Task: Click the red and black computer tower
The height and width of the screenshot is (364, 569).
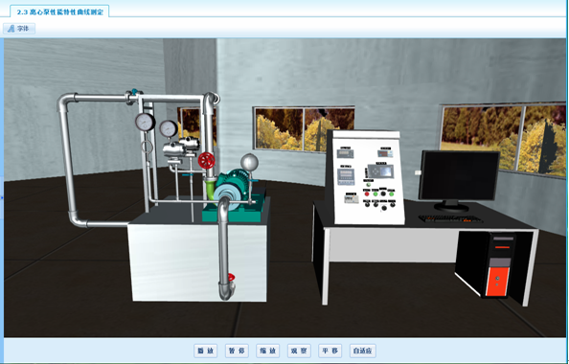Action: pos(496,265)
